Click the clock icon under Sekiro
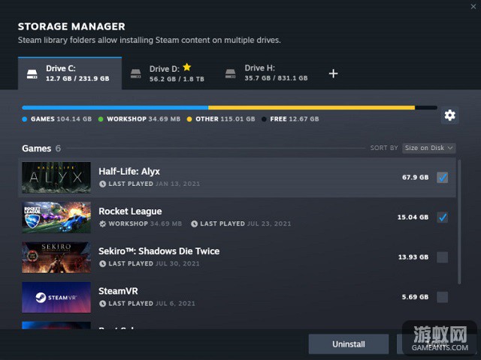 pyautogui.click(x=102, y=263)
